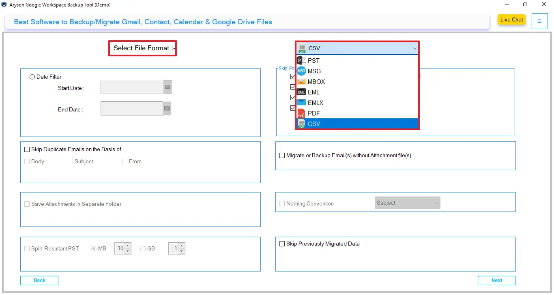Select the MBOX envelope icon
This screenshot has height=295, width=554.
[x=301, y=81]
